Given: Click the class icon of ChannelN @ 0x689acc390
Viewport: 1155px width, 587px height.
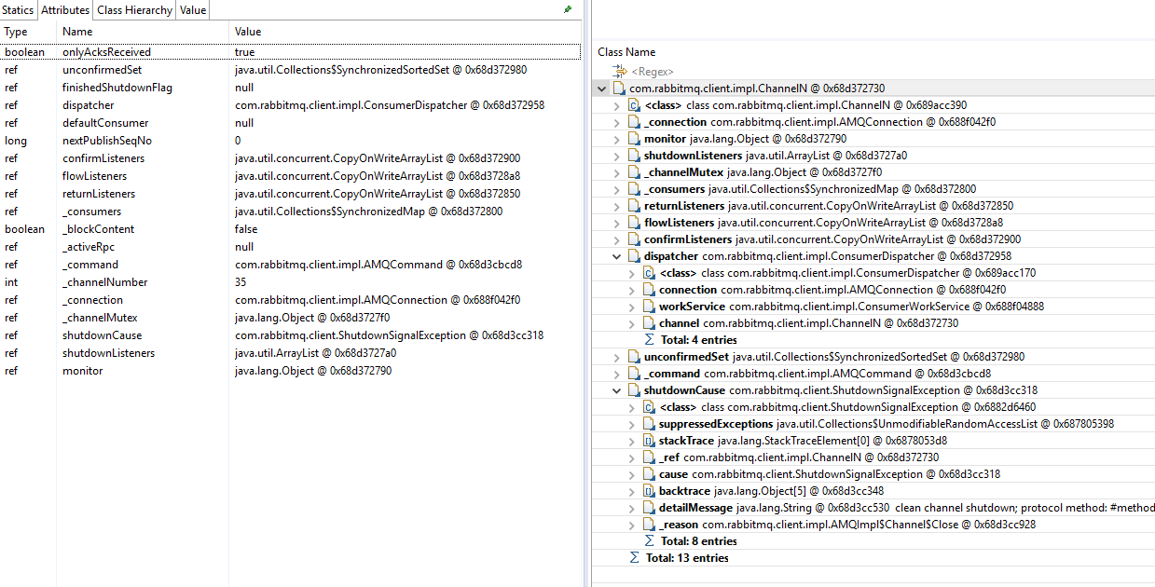Looking at the screenshot, I should pyautogui.click(x=635, y=105).
